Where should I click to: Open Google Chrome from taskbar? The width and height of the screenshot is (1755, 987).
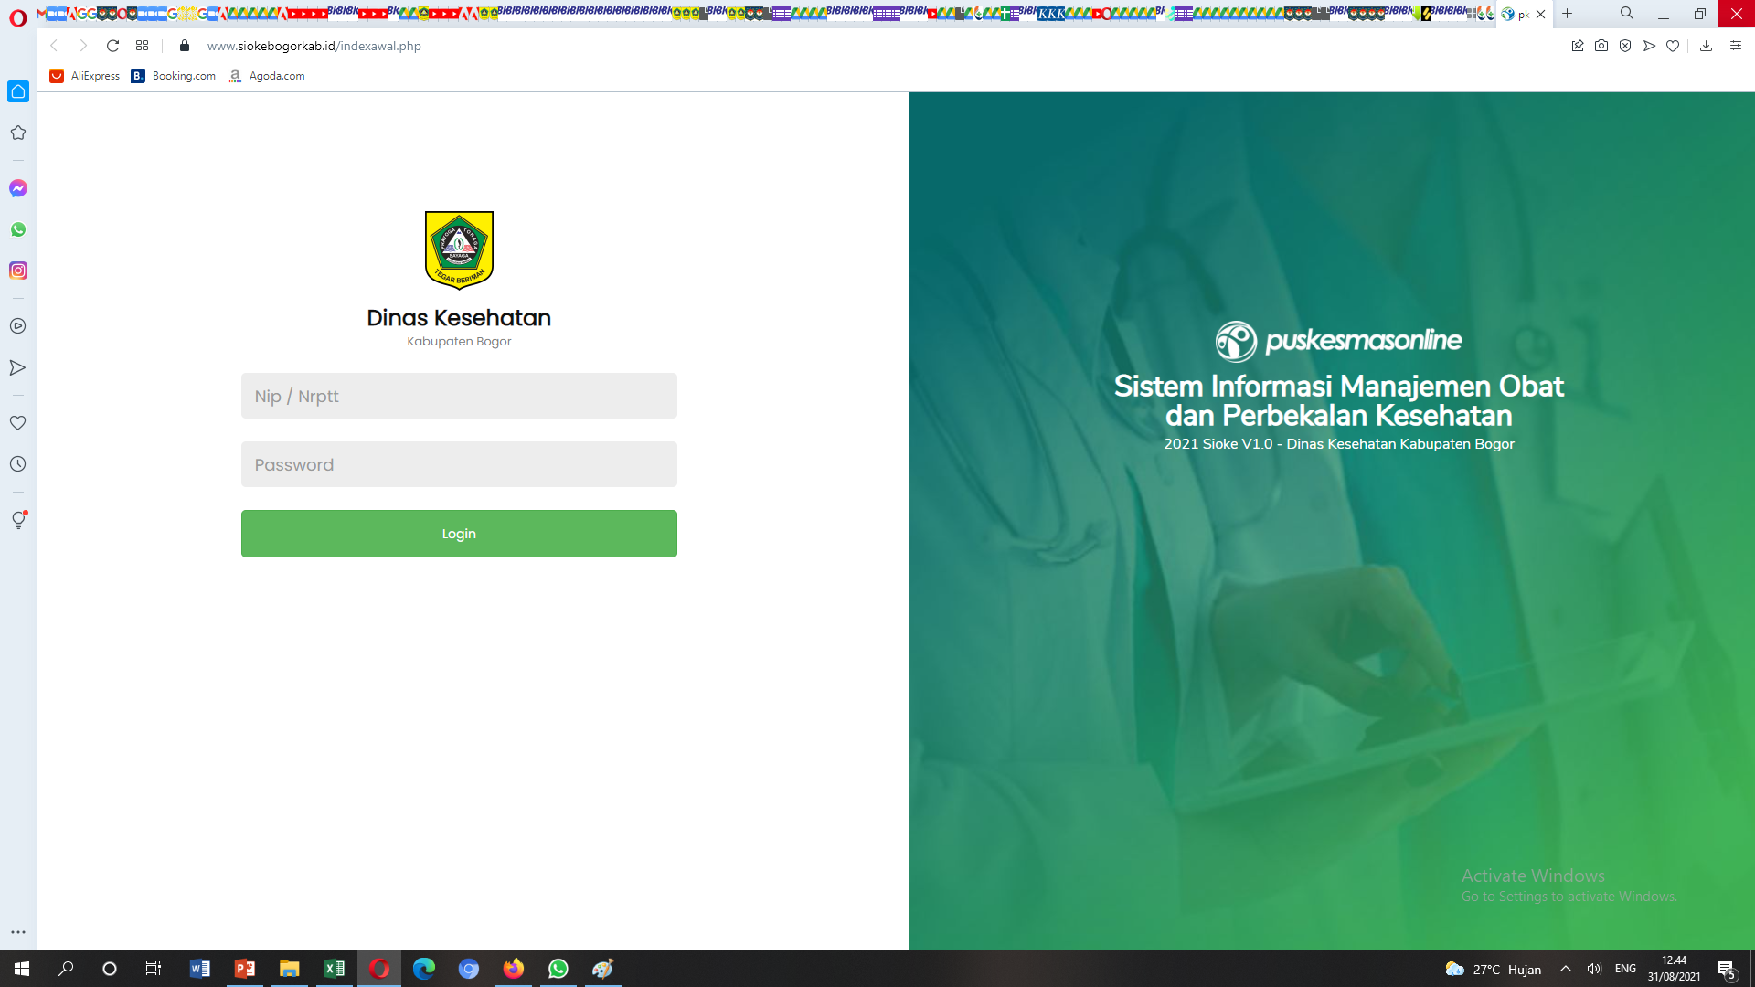[469, 969]
